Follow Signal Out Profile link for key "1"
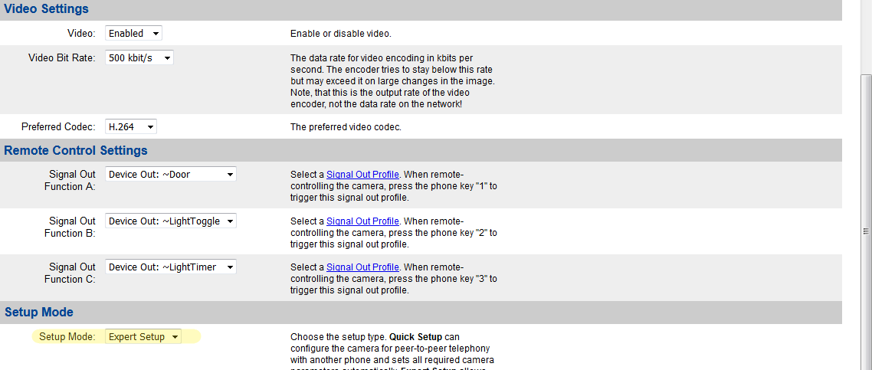This screenshot has height=370, width=872. click(x=362, y=175)
